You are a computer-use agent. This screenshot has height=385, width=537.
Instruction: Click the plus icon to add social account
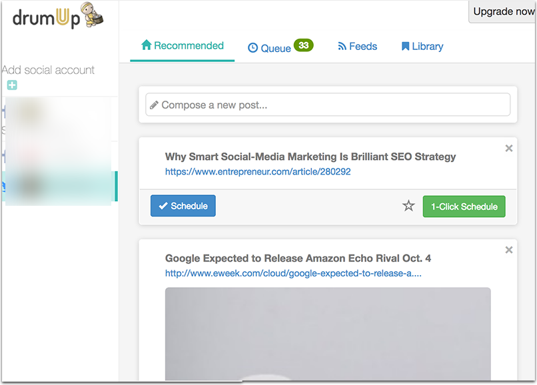point(12,85)
